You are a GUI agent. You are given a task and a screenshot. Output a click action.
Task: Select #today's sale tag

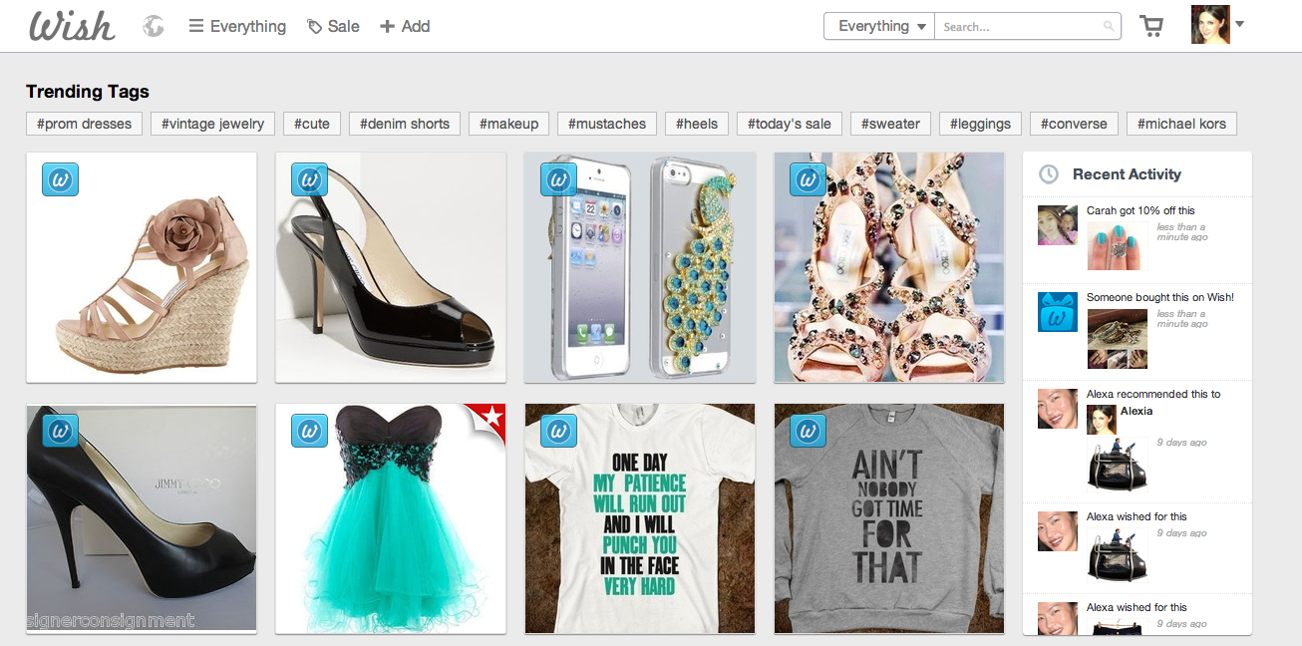790,124
